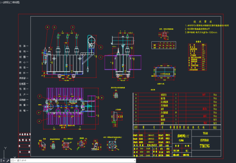
Task: Select the CEPIHAO text in title block
Action: click(x=204, y=140)
